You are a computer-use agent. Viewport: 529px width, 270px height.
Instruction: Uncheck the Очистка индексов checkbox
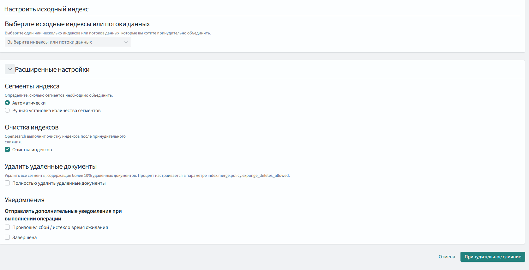click(7, 150)
